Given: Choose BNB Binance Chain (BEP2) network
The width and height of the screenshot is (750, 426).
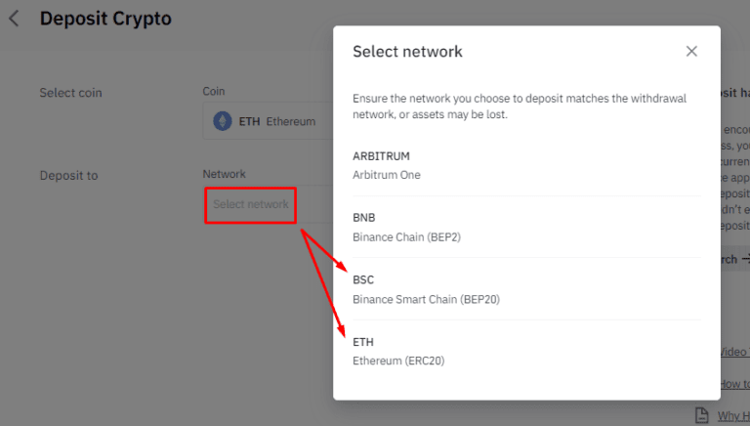Looking at the screenshot, I should (x=526, y=227).
